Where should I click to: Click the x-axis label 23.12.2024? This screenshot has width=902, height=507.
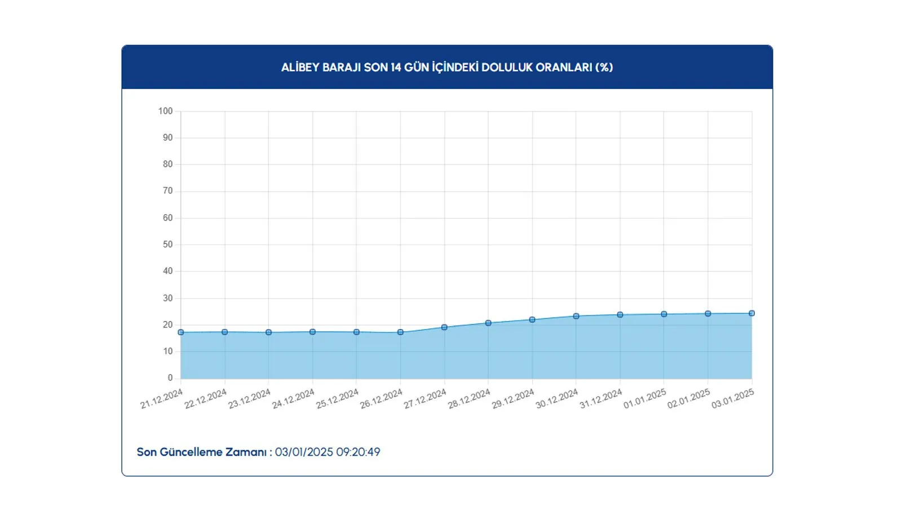(249, 399)
